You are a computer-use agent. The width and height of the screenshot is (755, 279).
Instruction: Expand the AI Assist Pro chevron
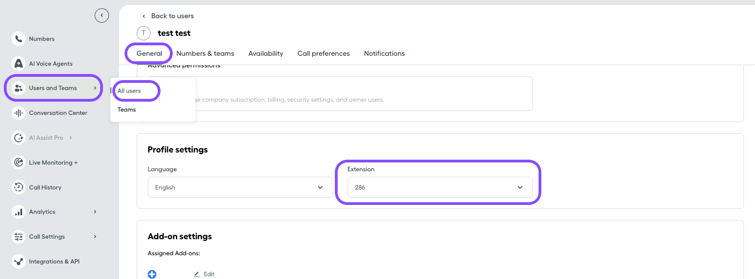(x=71, y=138)
